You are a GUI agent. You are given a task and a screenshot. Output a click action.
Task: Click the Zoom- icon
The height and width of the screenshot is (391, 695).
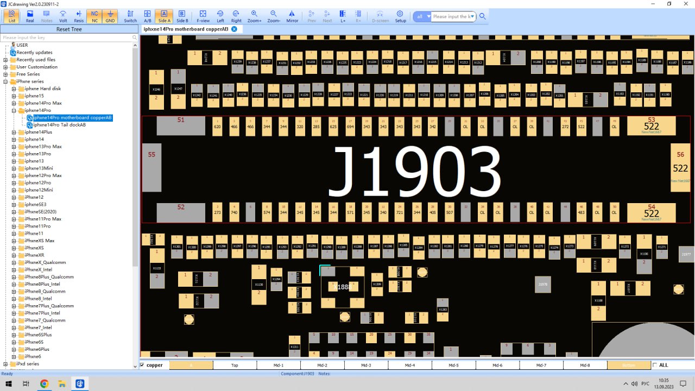[274, 16]
